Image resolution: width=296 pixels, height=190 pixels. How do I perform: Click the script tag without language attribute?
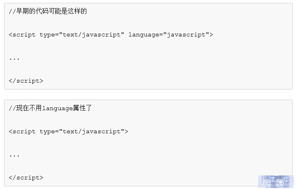coord(69,132)
